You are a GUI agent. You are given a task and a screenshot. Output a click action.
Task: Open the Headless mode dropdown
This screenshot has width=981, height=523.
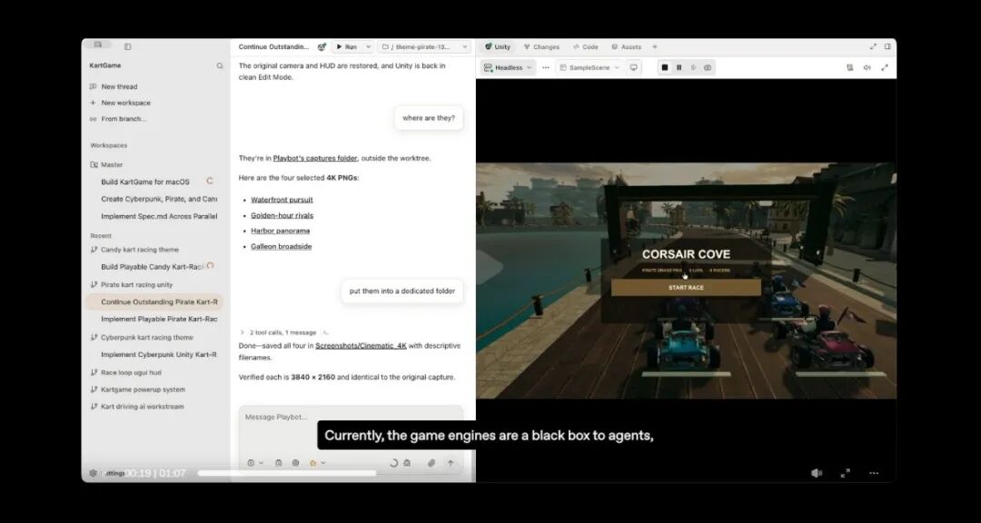point(508,67)
